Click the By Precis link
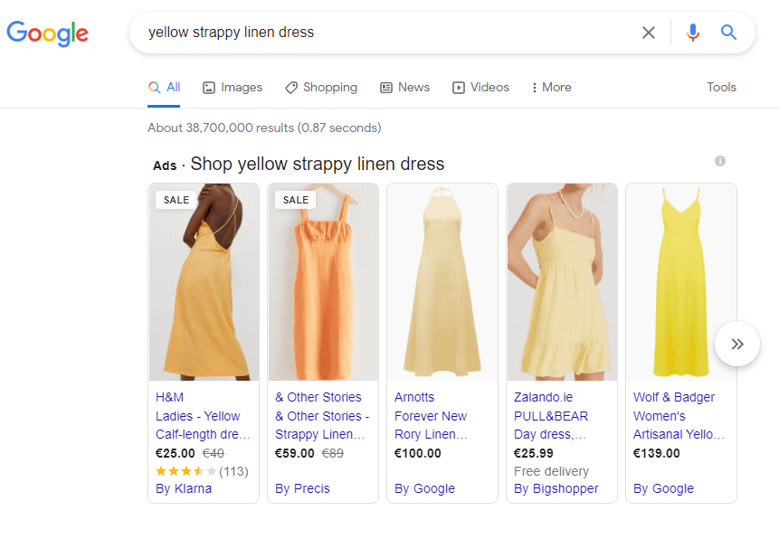 [302, 489]
